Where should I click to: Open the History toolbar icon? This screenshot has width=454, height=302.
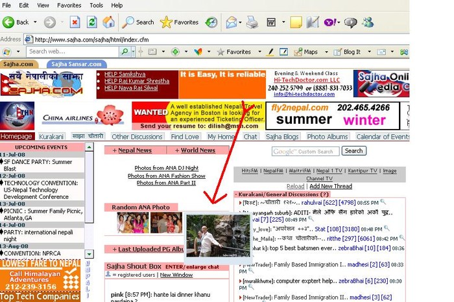(211, 22)
